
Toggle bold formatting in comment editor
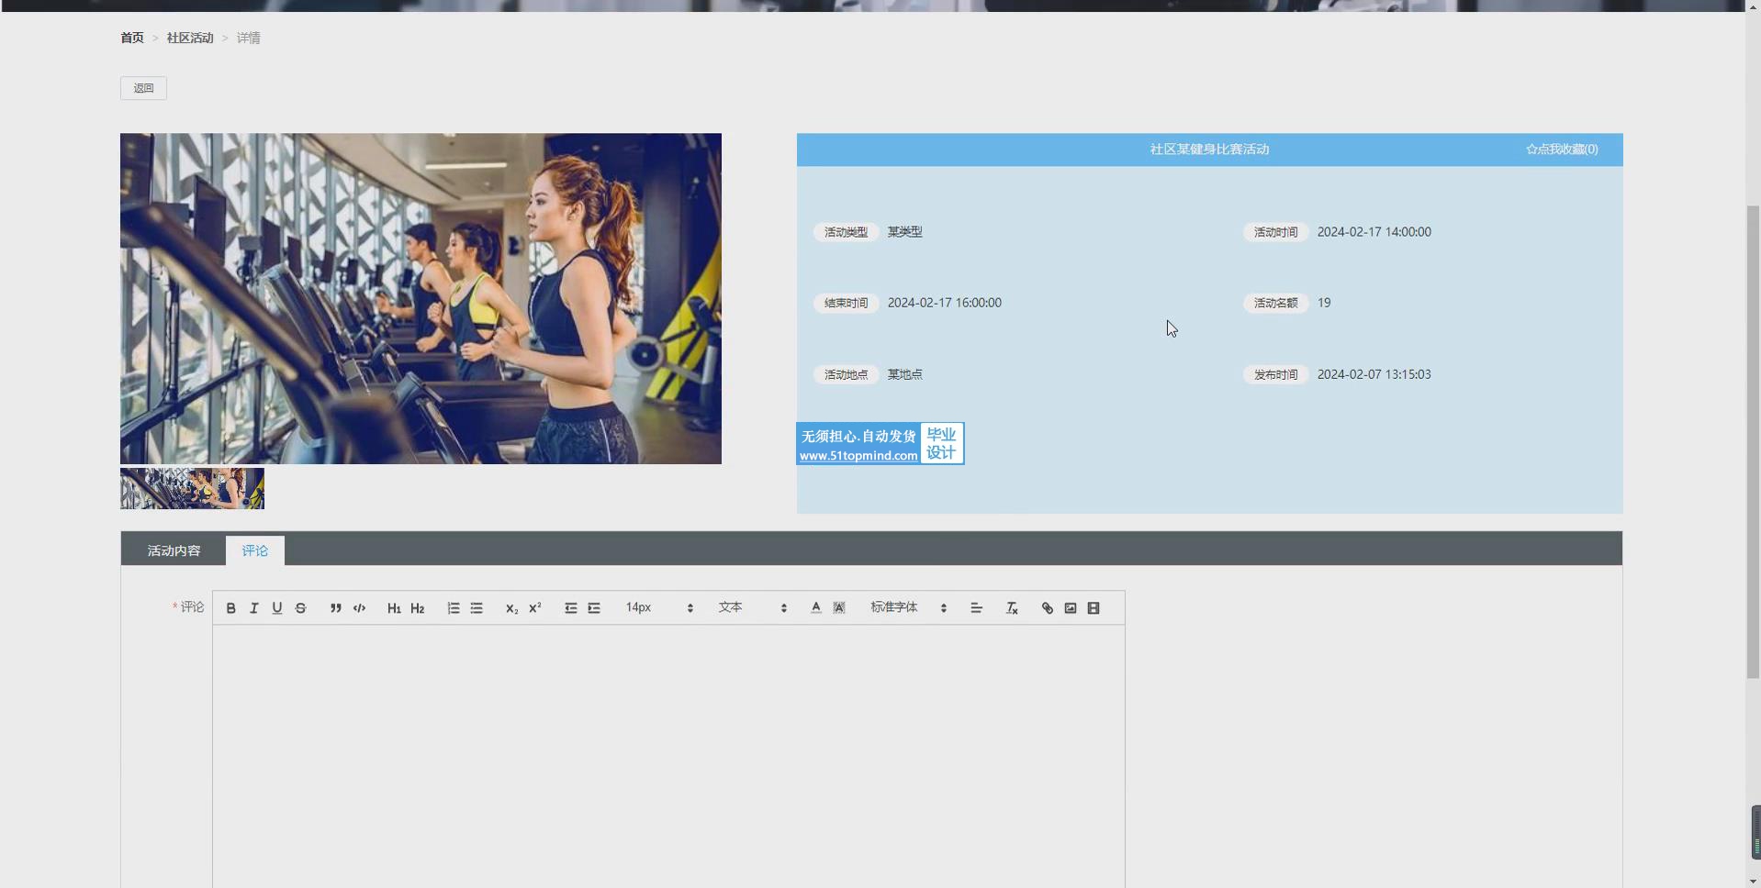(231, 608)
